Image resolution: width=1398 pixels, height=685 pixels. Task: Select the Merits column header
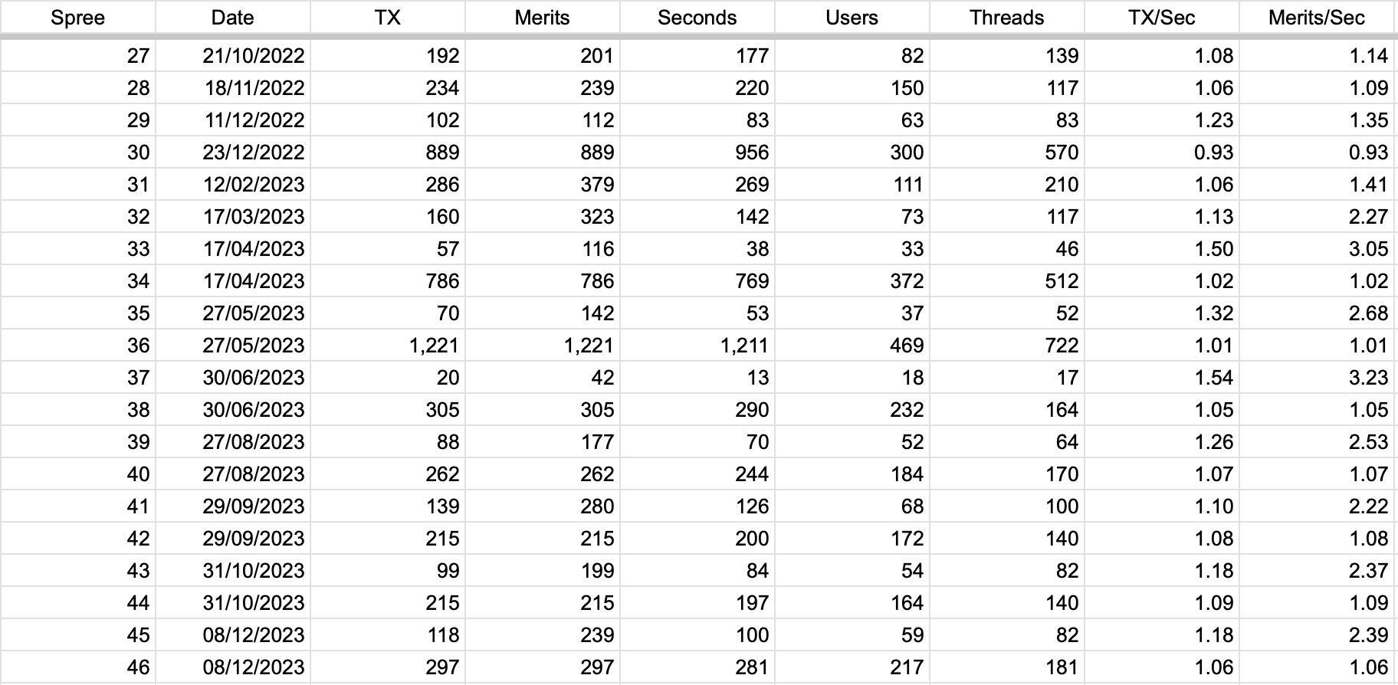542,18
